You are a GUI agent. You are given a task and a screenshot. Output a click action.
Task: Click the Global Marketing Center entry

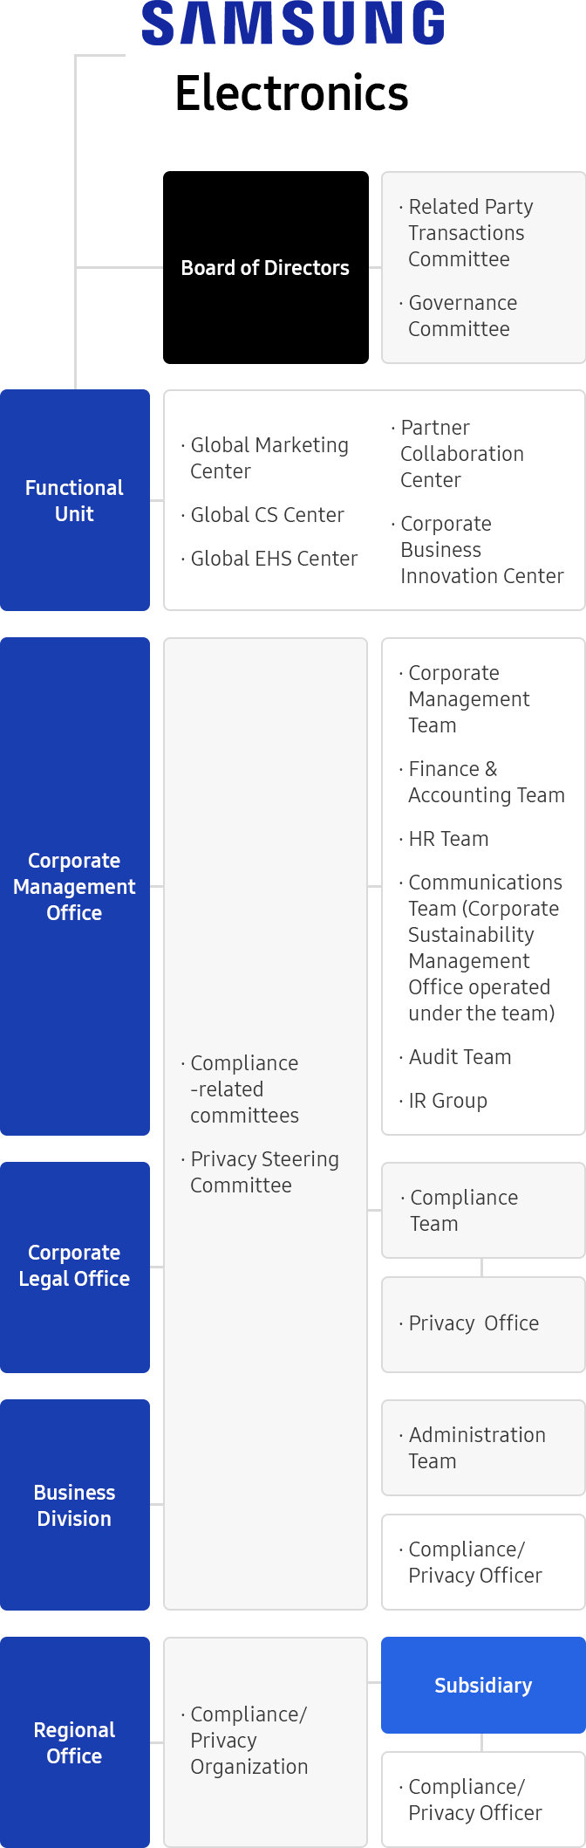coord(269,458)
